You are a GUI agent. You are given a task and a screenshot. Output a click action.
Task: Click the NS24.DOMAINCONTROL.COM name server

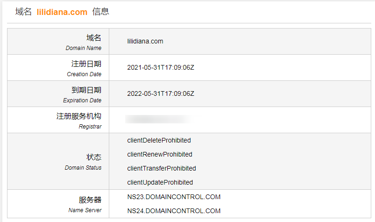pyautogui.click(x=174, y=211)
